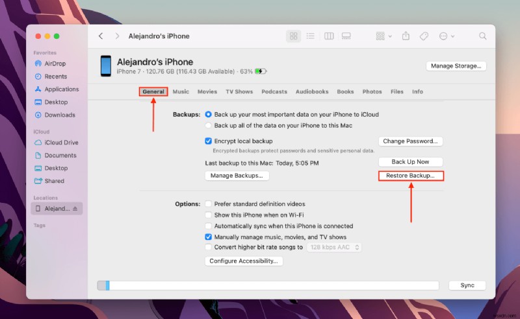Enable Show this iPhone when on Wi-Fi
This screenshot has width=520, height=319.
click(x=208, y=215)
